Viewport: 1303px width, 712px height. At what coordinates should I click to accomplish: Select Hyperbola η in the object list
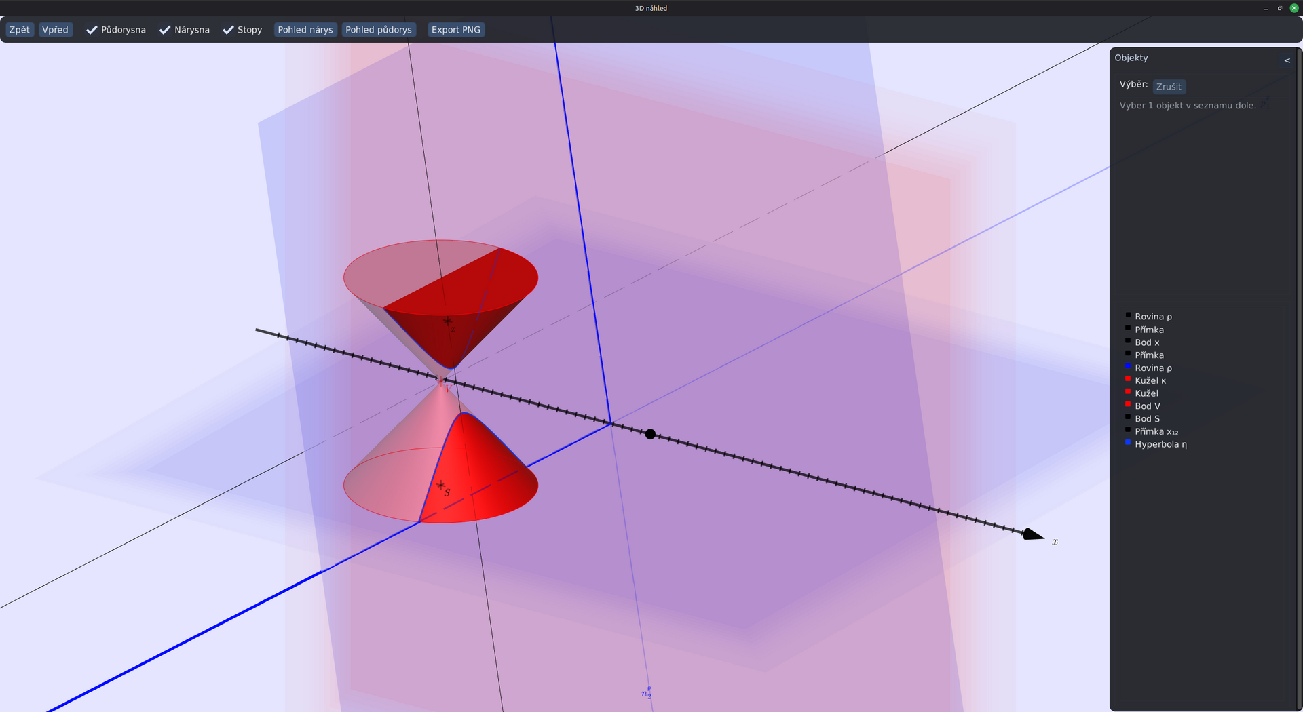1160,444
